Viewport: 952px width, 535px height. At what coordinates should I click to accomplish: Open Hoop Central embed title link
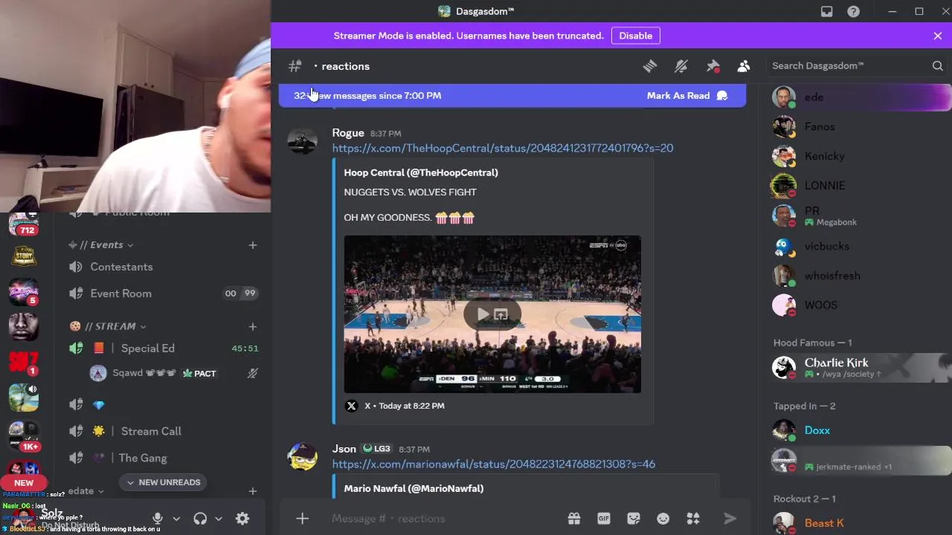[x=421, y=172]
